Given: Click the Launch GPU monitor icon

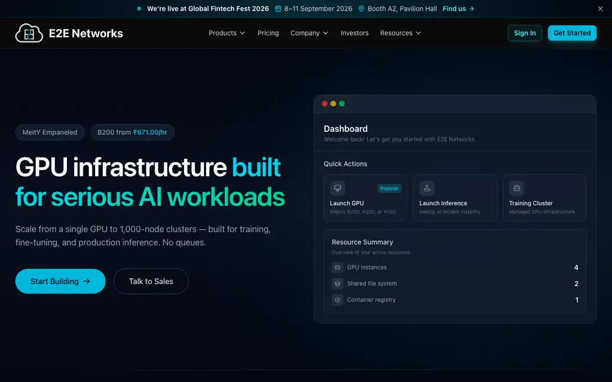Looking at the screenshot, I should pos(337,188).
